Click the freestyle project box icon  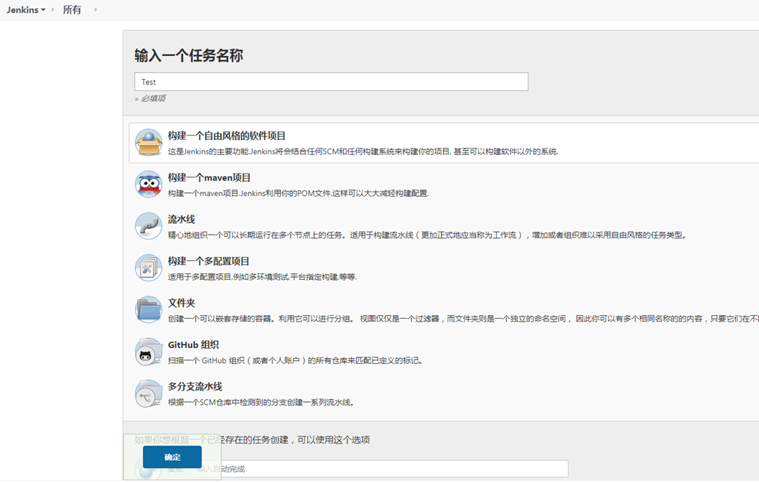[149, 142]
